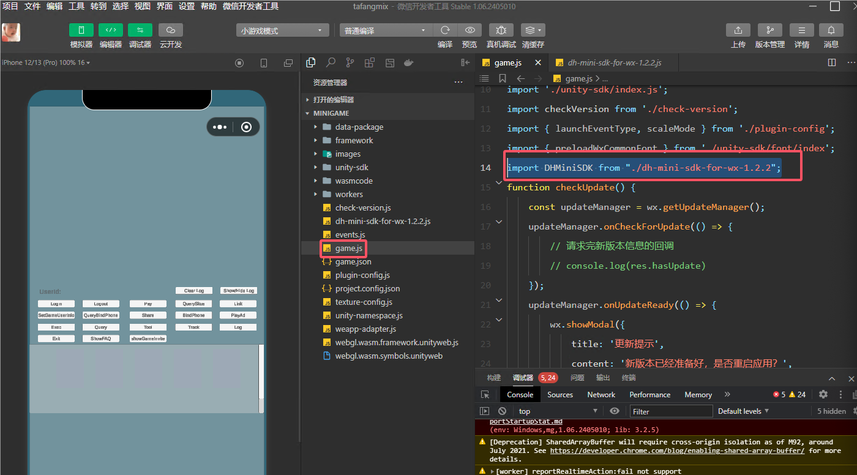Switch to the Sources tab

click(x=560, y=395)
